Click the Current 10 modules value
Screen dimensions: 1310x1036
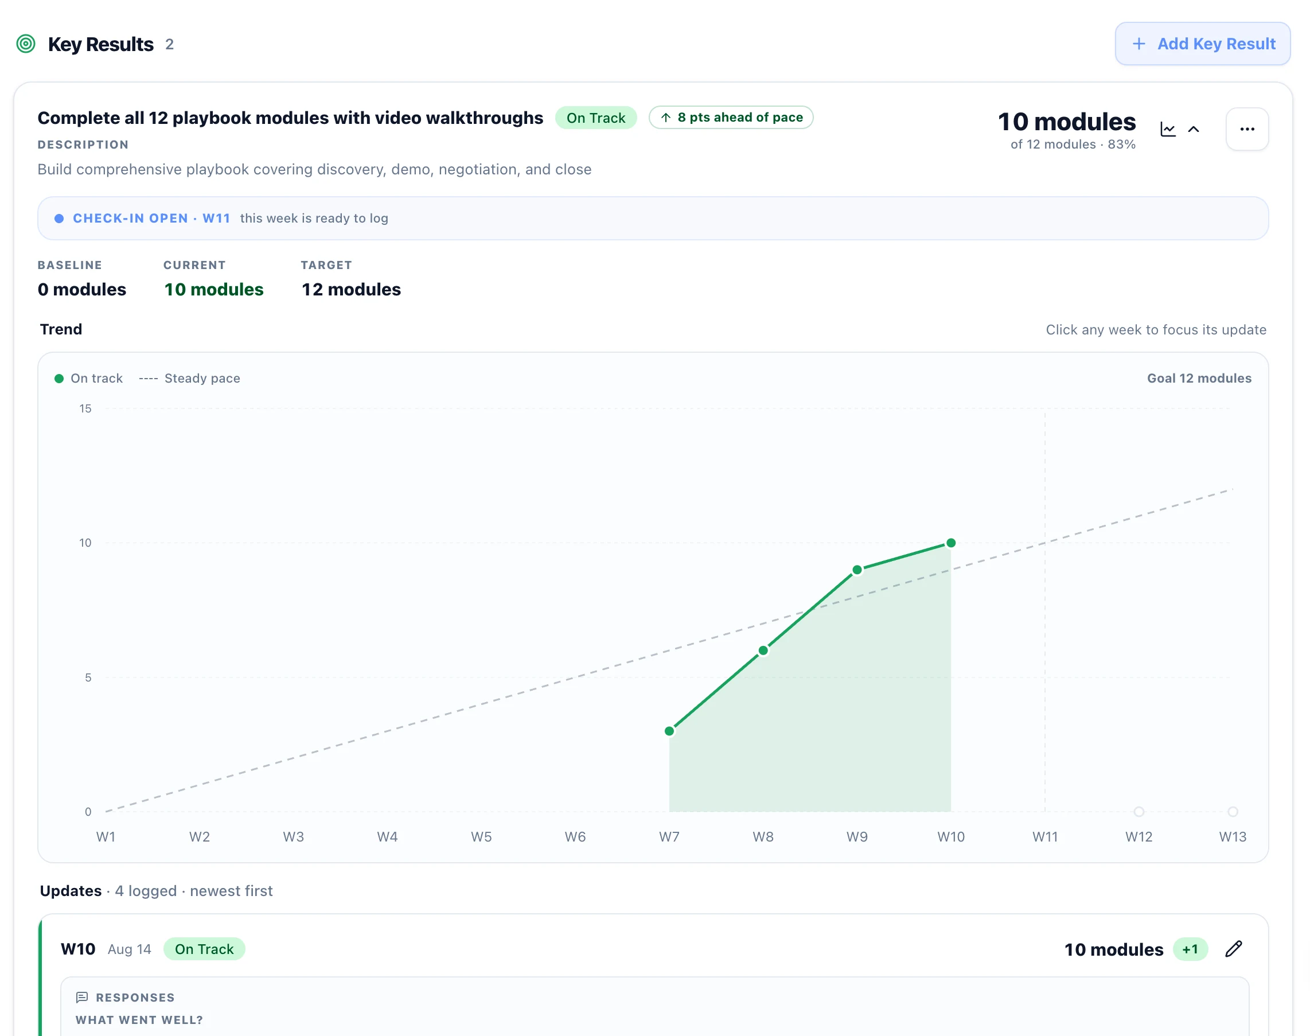(x=213, y=289)
